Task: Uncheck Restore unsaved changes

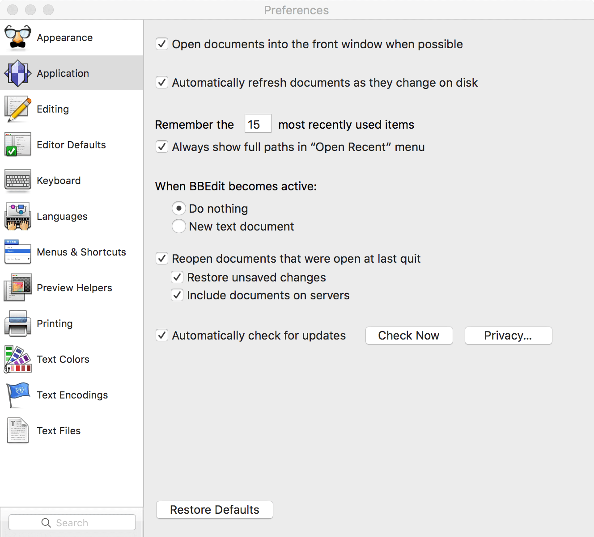Action: [177, 277]
